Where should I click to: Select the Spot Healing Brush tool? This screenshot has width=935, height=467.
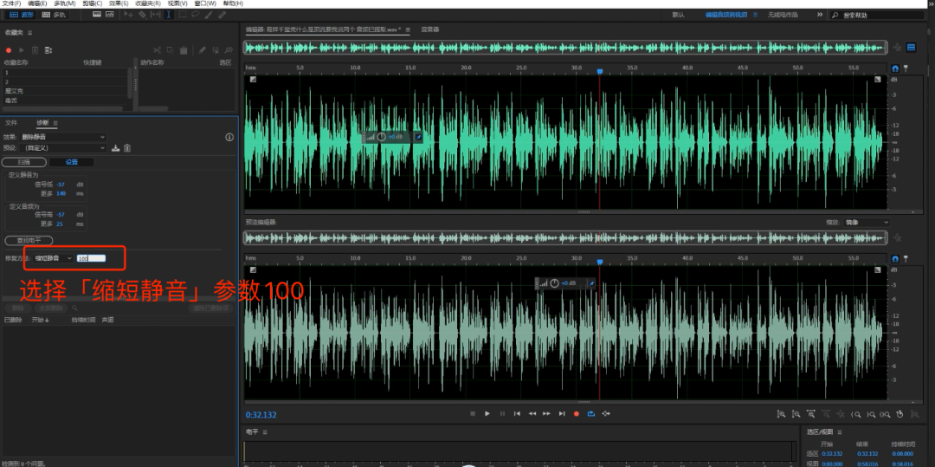(x=222, y=15)
